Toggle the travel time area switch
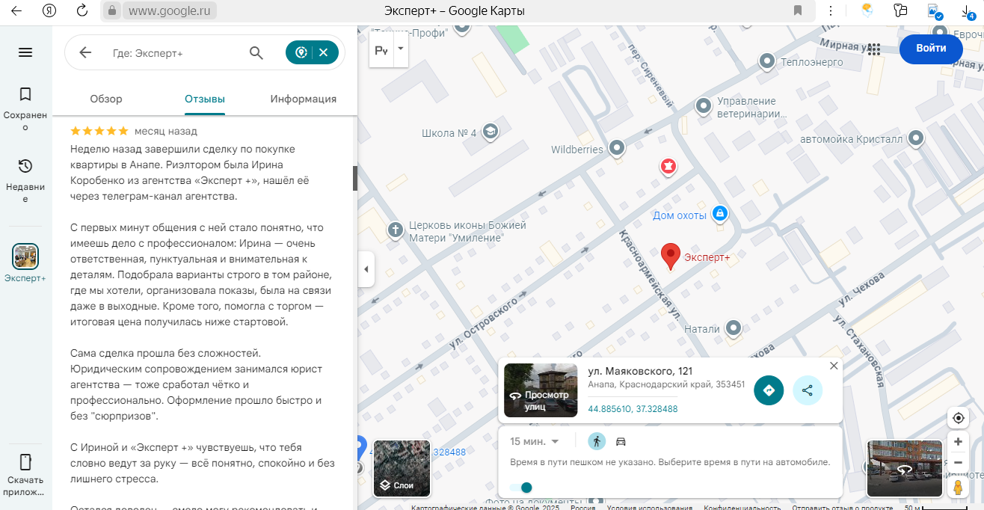Viewport: 984px width, 510px height. coord(521,488)
